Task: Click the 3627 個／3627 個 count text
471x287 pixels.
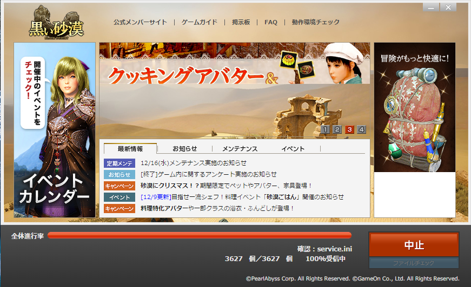Action: point(258,258)
